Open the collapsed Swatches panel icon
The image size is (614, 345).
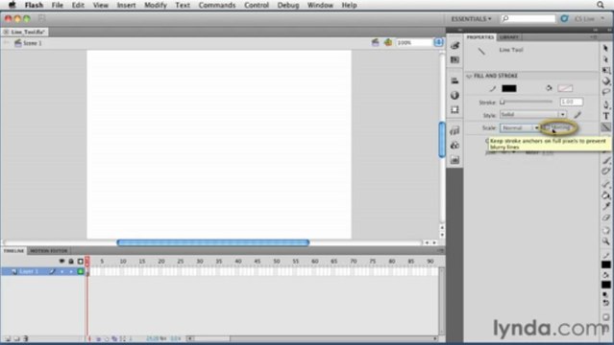[x=454, y=59]
